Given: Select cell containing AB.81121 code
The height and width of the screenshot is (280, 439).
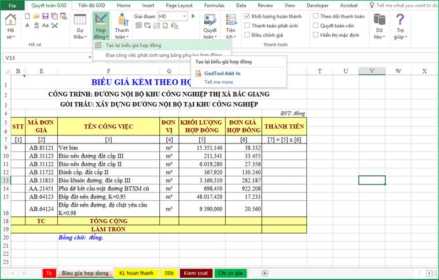Looking at the screenshot, I should [x=41, y=148].
